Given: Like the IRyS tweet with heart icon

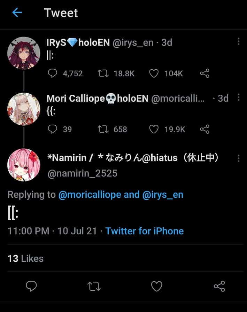Looking at the screenshot, I should 154,73.
